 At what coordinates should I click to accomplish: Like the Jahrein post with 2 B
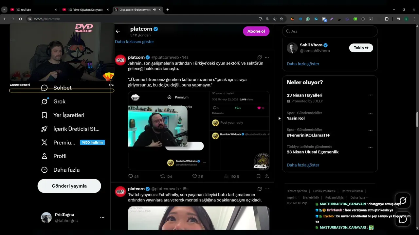point(194,176)
